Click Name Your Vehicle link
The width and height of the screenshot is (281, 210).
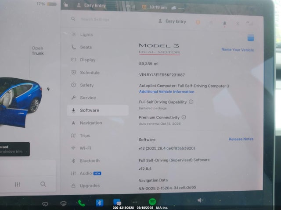tap(238, 50)
